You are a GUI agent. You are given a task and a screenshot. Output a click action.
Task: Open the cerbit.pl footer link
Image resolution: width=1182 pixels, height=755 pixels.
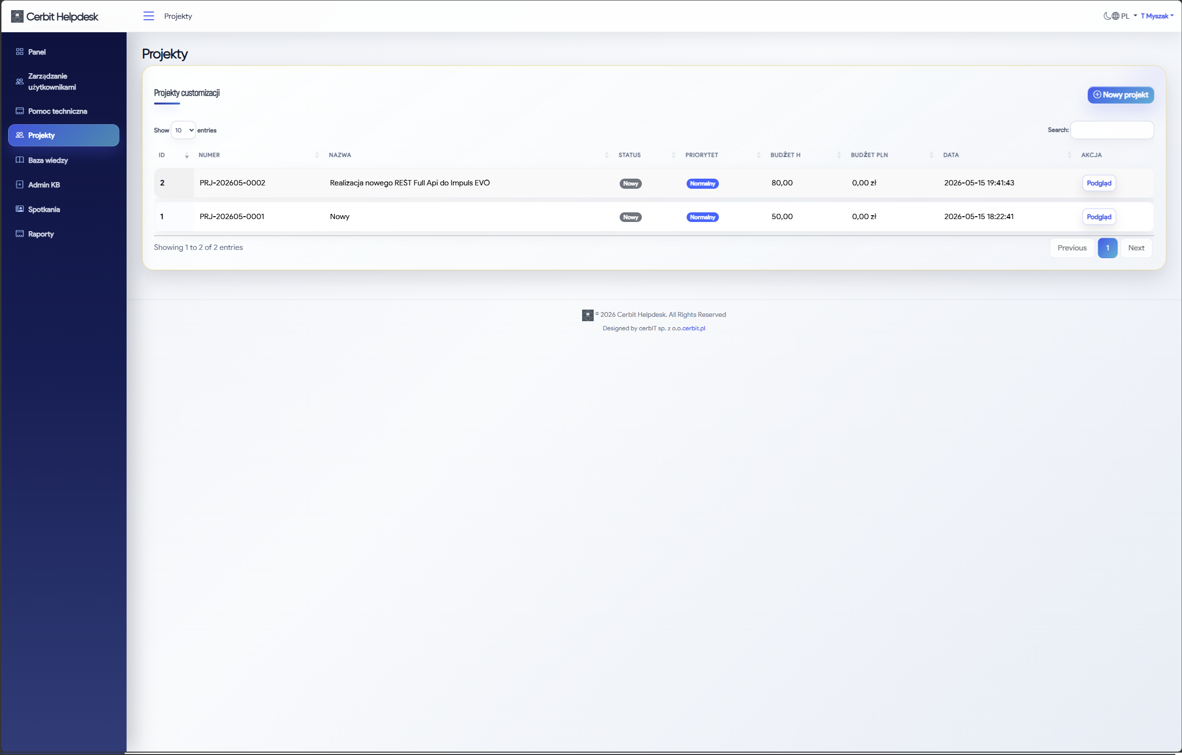point(694,328)
